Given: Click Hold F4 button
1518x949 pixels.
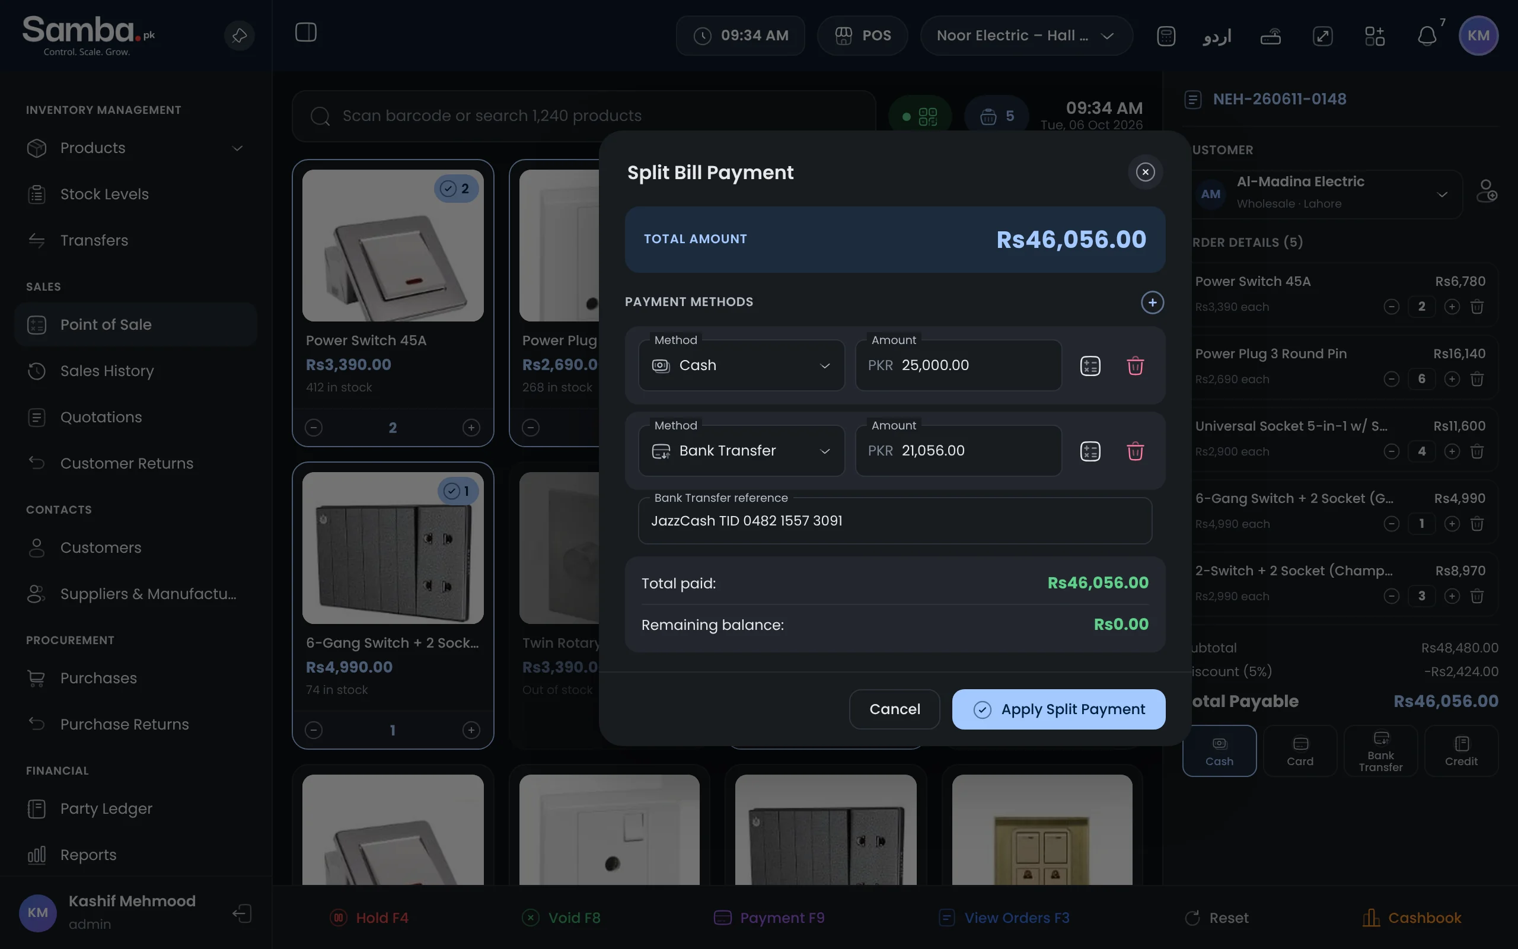Looking at the screenshot, I should coord(369,918).
